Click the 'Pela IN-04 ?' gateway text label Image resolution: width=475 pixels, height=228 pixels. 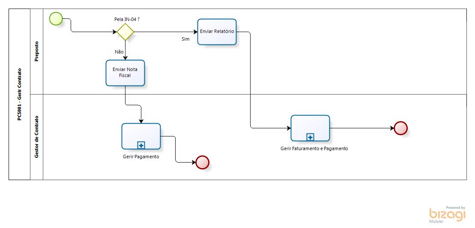[127, 19]
